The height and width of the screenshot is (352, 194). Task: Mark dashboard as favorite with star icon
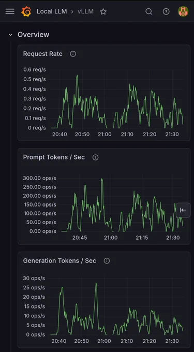coord(103,11)
